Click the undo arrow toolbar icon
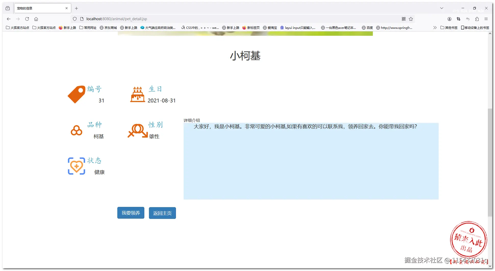This screenshot has height=271, width=495. [x=468, y=19]
